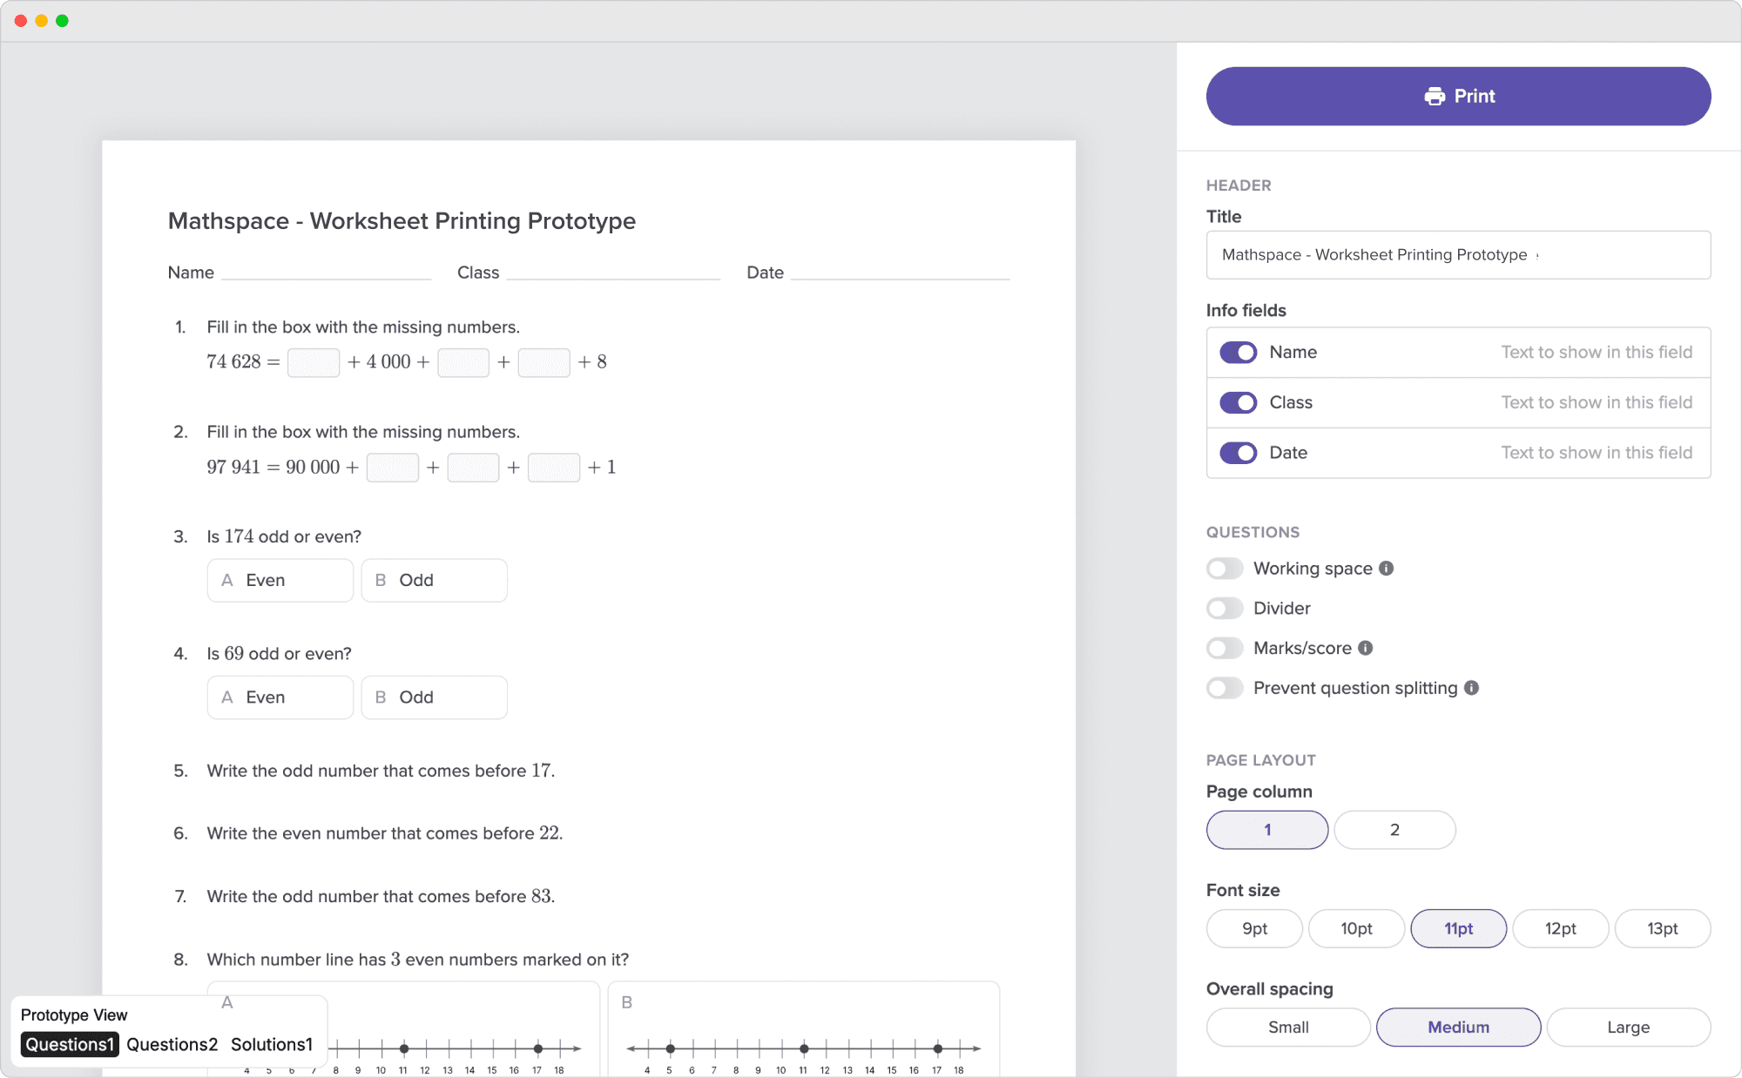Select the Questions1 prototype tab
Screen dimensions: 1742x1078
tap(69, 1044)
